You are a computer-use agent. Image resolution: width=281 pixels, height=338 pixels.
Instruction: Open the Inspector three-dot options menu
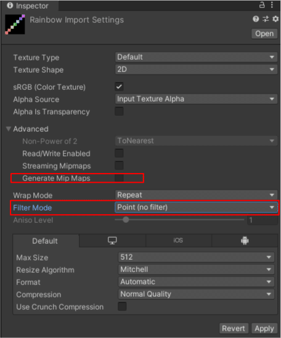tap(272, 5)
